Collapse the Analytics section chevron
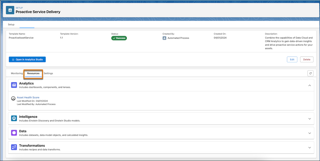This screenshot has height=161, width=320. [309, 86]
